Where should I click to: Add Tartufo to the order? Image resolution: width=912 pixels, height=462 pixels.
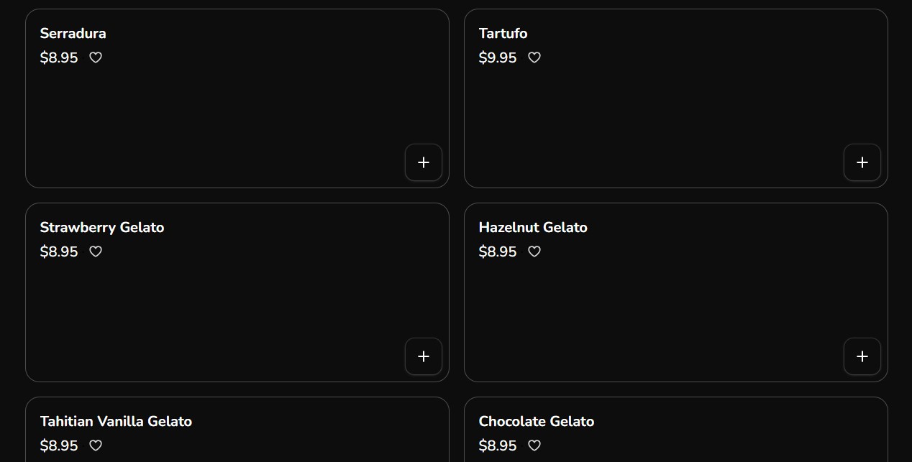tap(862, 162)
